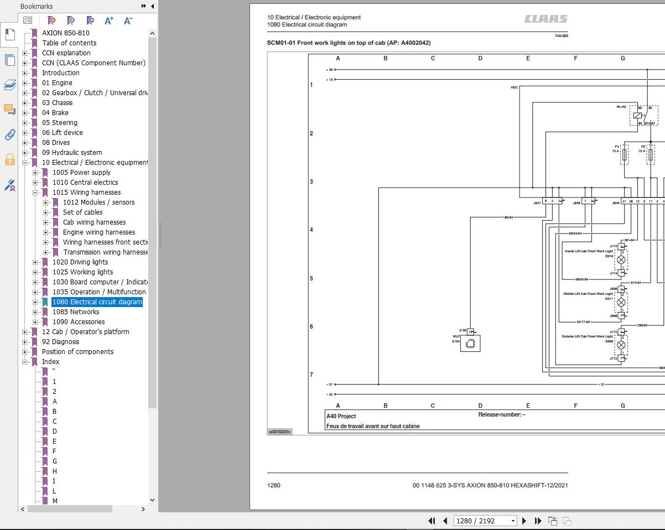The image size is (665, 530).
Task: Open the Table of contents bookmark
Action: [69, 43]
